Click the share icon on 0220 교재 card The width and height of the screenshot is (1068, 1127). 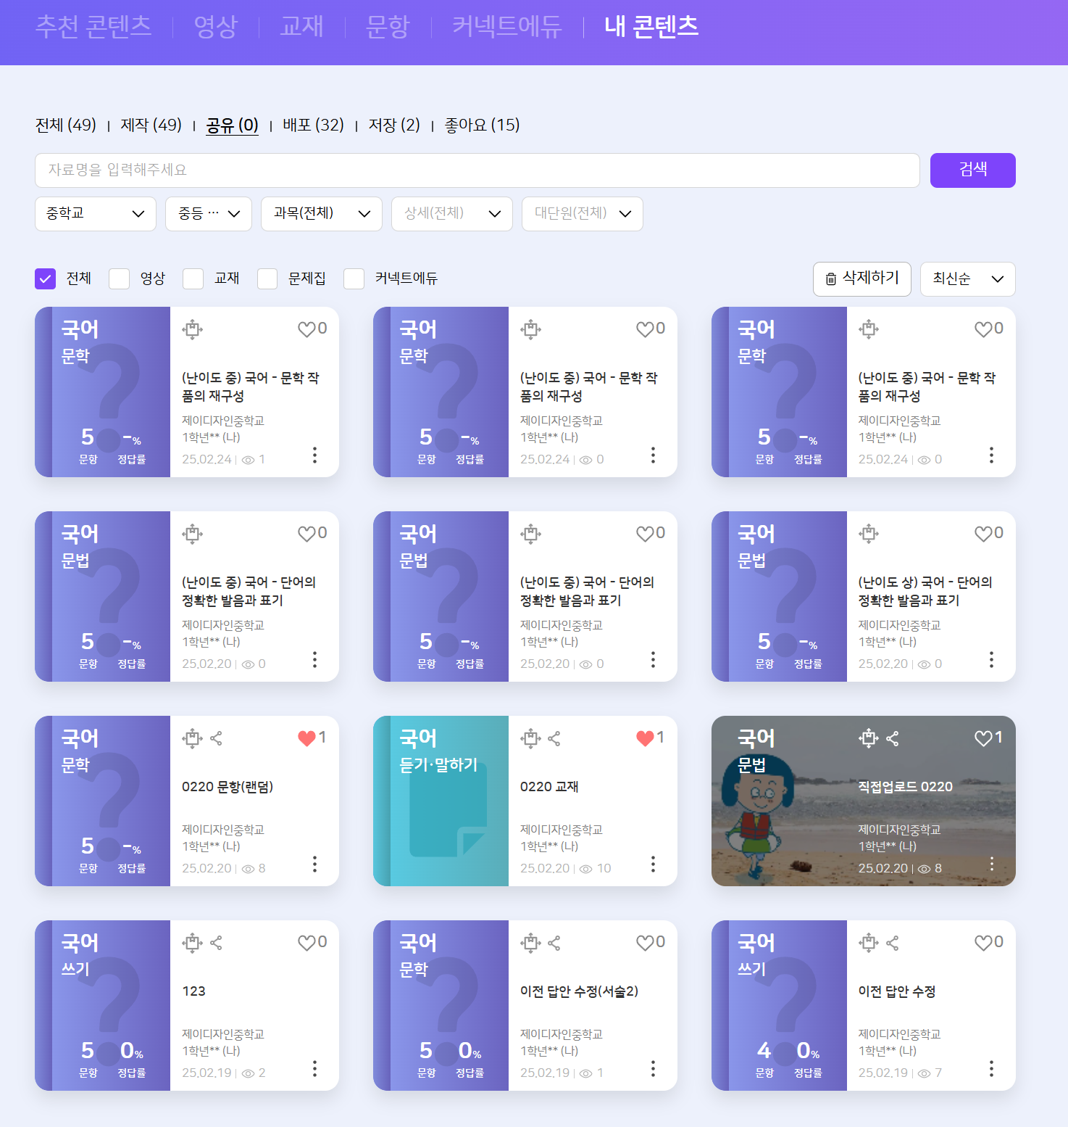(x=554, y=738)
